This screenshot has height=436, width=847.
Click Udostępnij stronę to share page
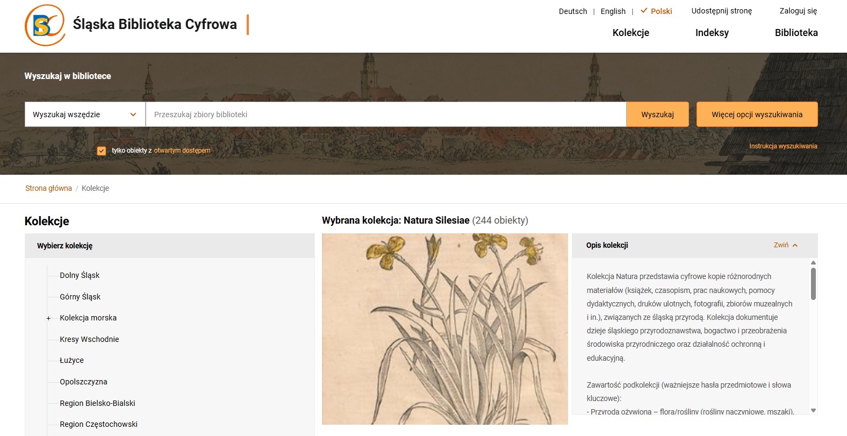[x=722, y=11]
